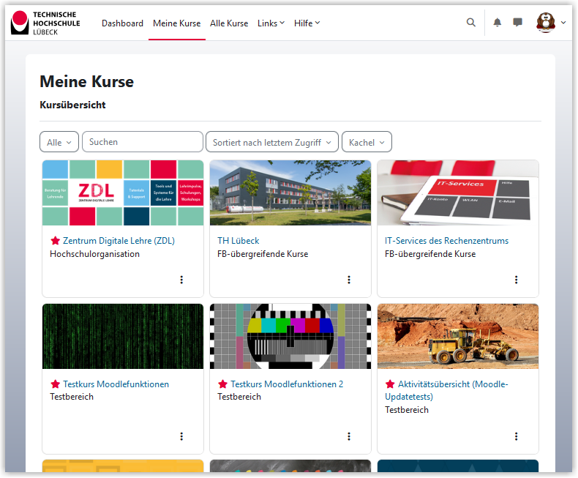Open notifications bell icon
This screenshot has height=478, width=578.
(498, 23)
